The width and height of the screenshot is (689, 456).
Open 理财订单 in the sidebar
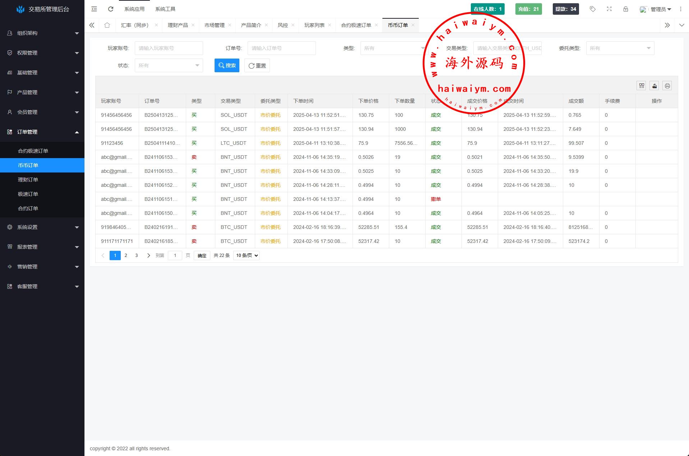28,180
